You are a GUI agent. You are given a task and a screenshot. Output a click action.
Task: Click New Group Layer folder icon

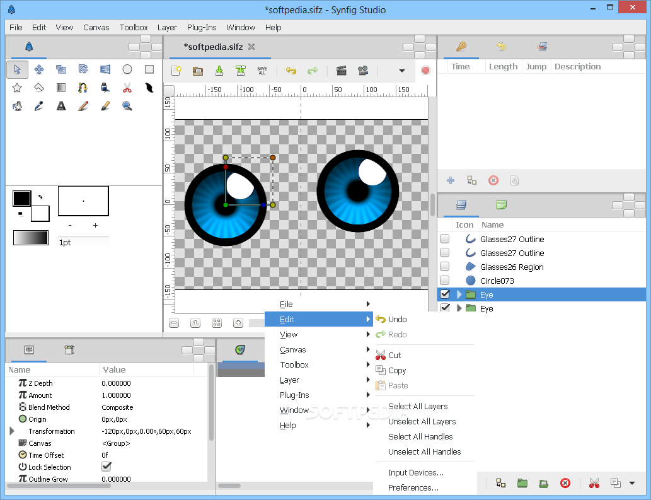(522, 483)
